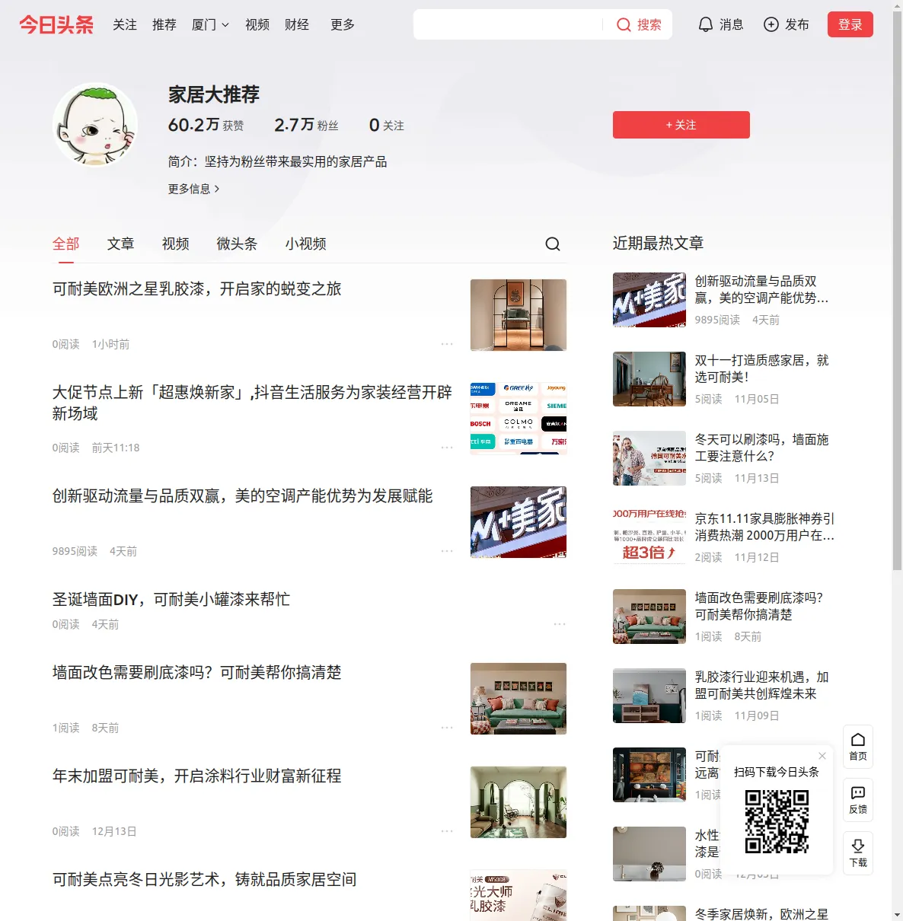Close the QR code download popup
The height and width of the screenshot is (921, 903).
(x=822, y=756)
